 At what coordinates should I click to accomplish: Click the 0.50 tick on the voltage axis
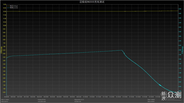pos(4,92)
